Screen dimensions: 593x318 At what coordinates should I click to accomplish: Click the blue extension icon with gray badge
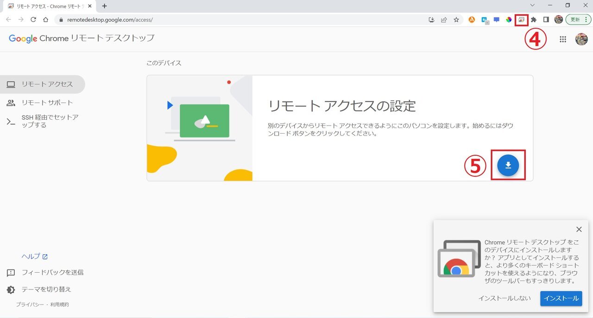coord(484,20)
